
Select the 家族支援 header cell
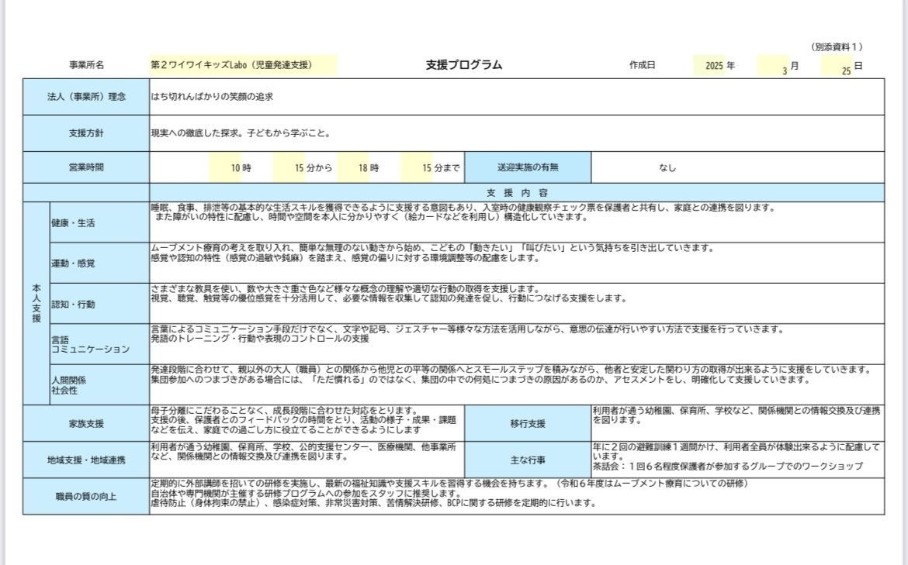[x=86, y=423]
